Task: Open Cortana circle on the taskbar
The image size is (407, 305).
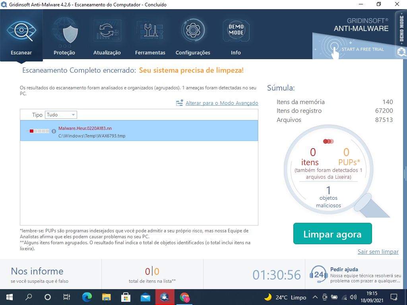Action: [x=48, y=297]
